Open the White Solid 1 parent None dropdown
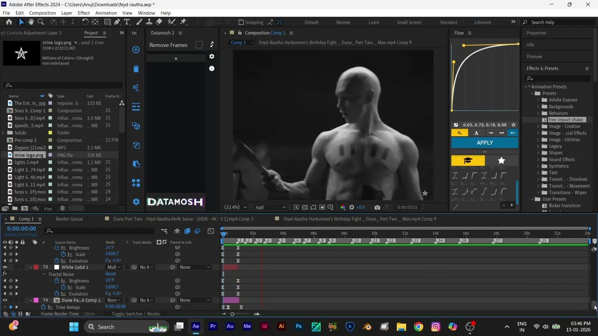 click(194, 267)
